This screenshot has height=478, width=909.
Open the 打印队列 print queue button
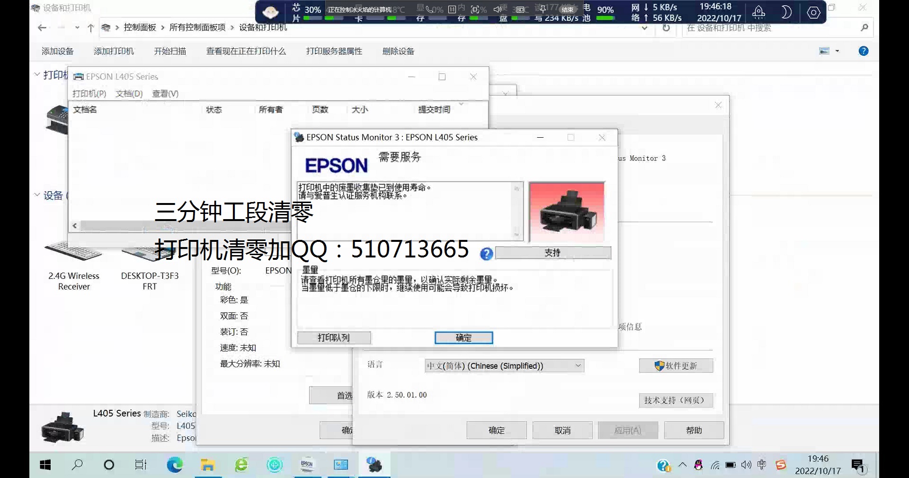pyautogui.click(x=334, y=338)
